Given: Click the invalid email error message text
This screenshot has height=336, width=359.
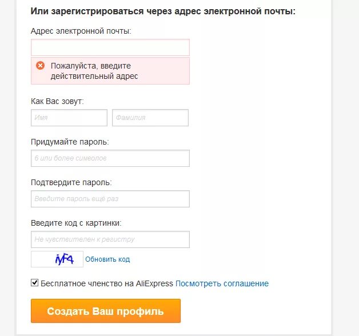Looking at the screenshot, I should tap(94, 71).
